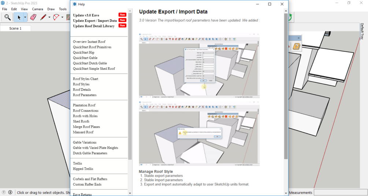This screenshot has height=196, width=368.
Task: Open Gable Variations topic
Action: pyautogui.click(x=85, y=142)
